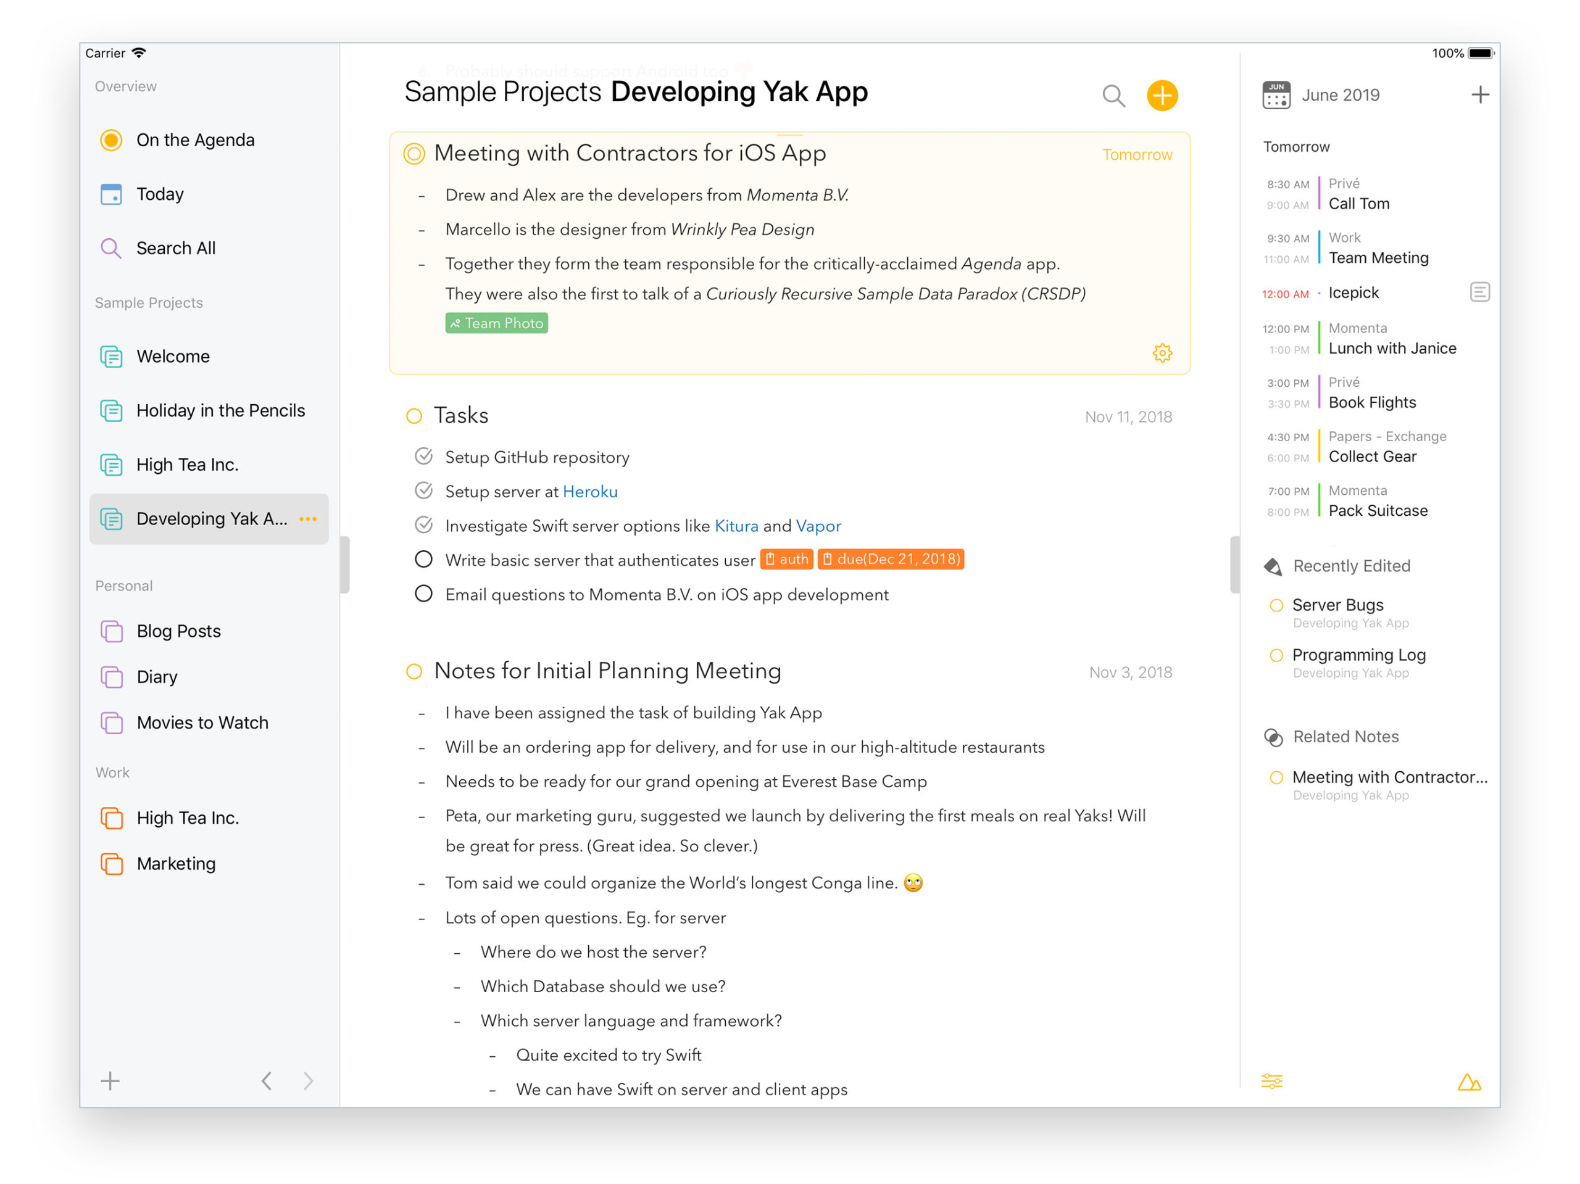Click the Wi-Fi icon in status bar

click(139, 53)
